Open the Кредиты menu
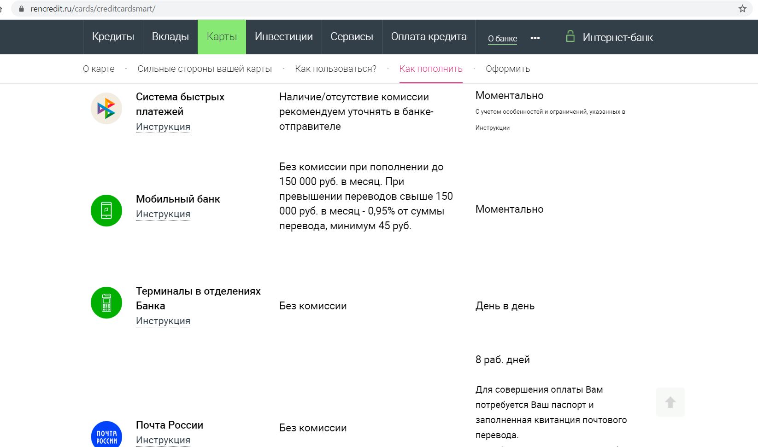 pos(113,37)
